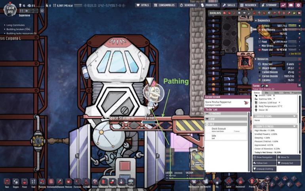Screen dimensions: 305x191
Task: Open the Priorities menu
Action: point(209,5)
